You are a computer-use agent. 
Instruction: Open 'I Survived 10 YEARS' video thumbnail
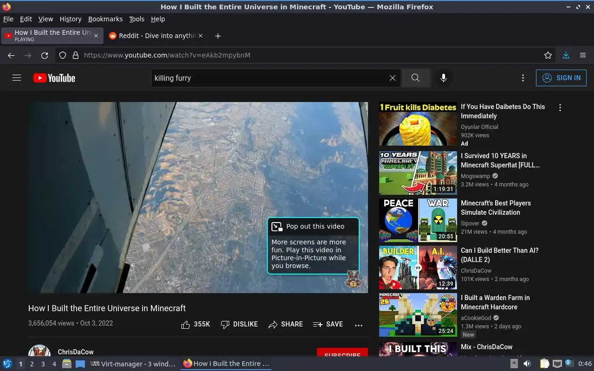tap(418, 173)
